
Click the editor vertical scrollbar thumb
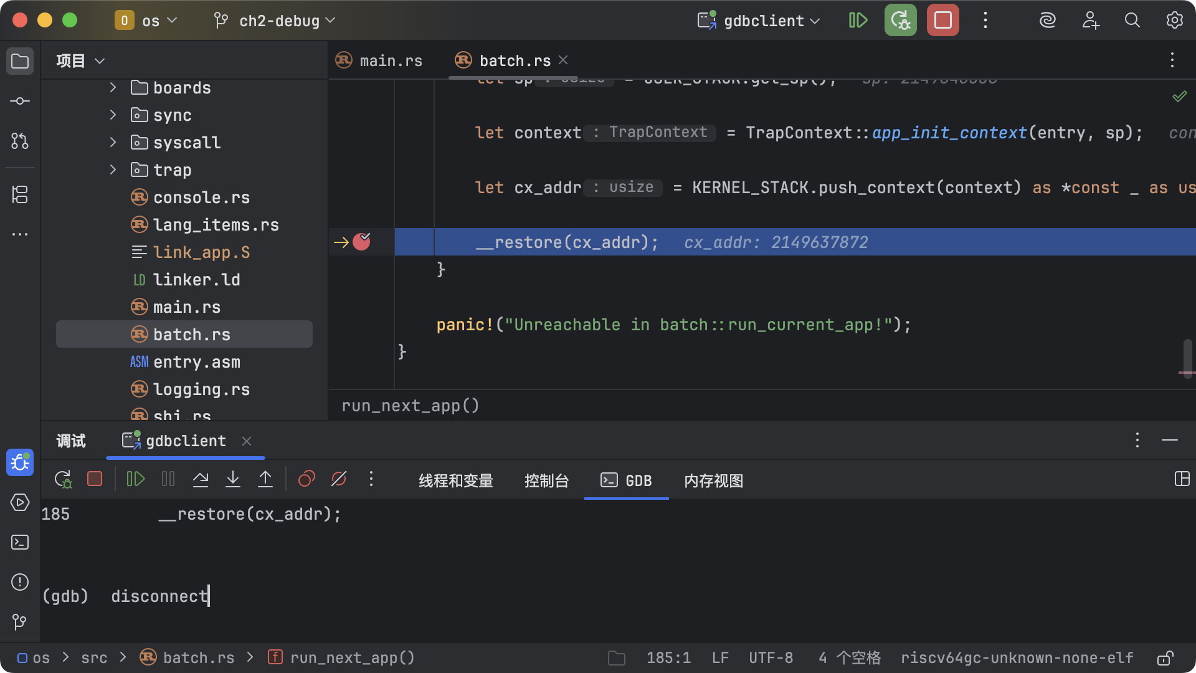pyautogui.click(x=1187, y=355)
